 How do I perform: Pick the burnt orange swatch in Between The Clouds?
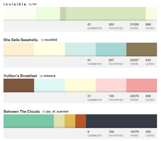80,121
